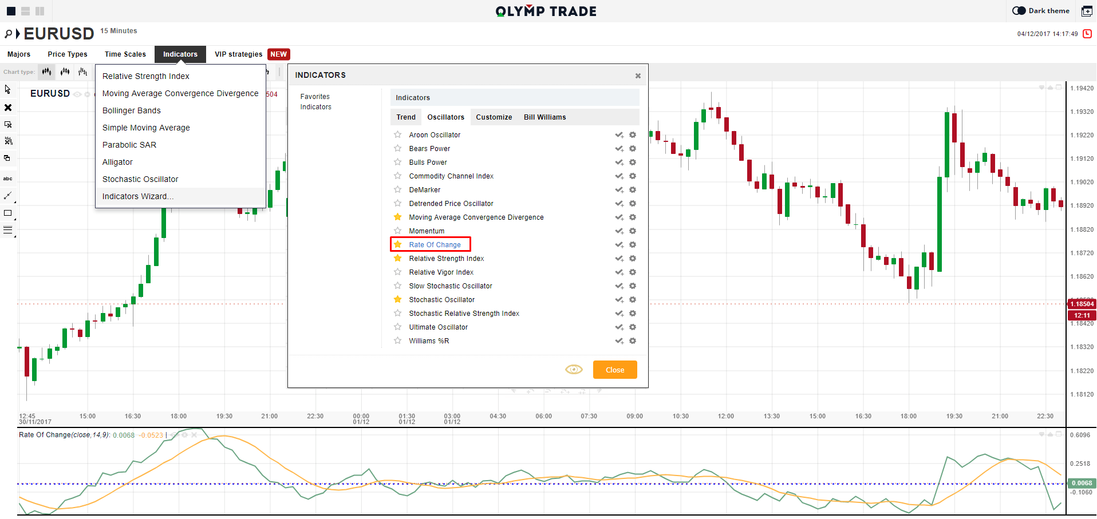Click the remove indicators tool
The width and height of the screenshot is (1097, 519).
pyautogui.click(x=8, y=141)
